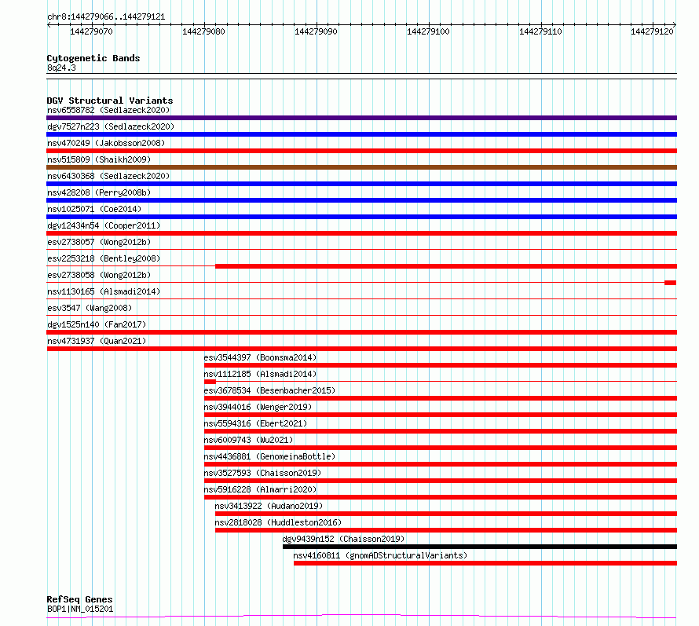Open variant nsv4160811 (gnomADStructuralVariants)
699x626 pixels.
click(380, 555)
